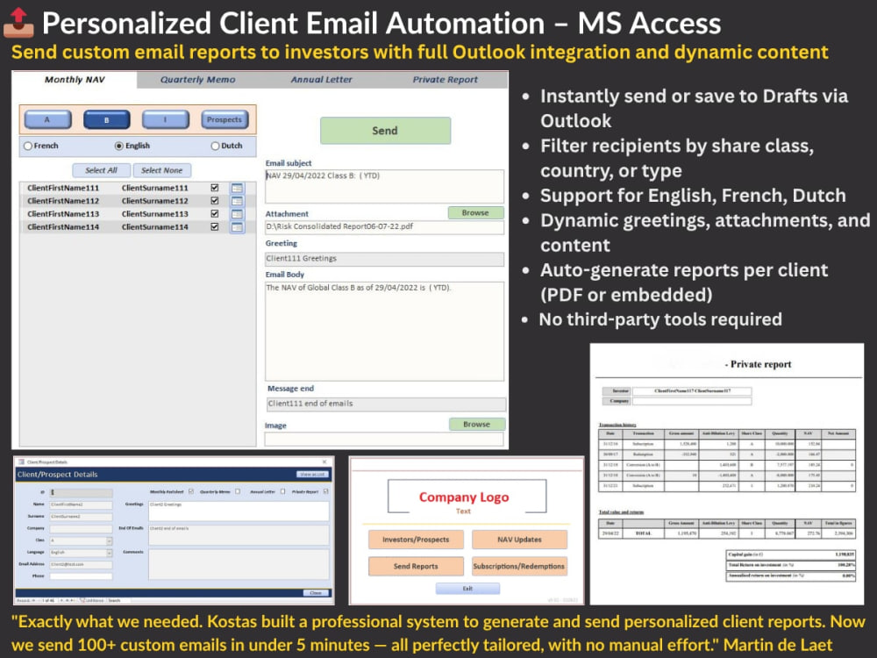Open Subscriptions/Redemptions from main menu
This screenshot has width=877, height=658.
pos(519,566)
